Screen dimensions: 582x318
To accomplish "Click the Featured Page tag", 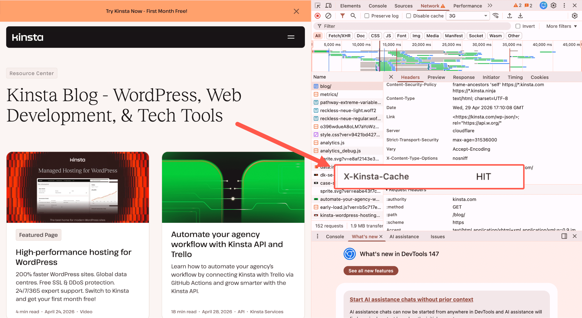I will 38,235.
